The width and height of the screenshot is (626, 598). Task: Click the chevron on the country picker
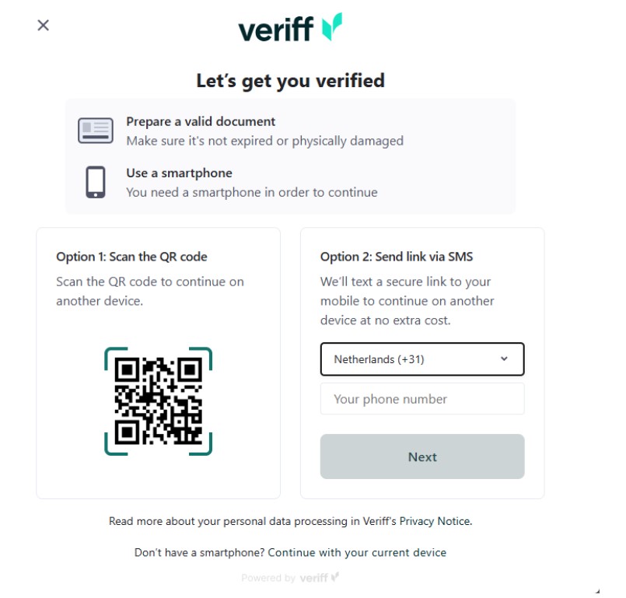point(504,359)
